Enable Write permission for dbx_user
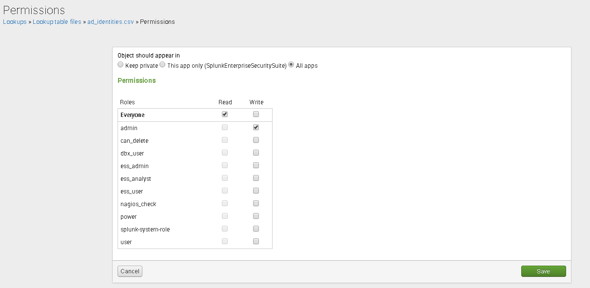Screen dimensions: 590x288 (x=256, y=153)
